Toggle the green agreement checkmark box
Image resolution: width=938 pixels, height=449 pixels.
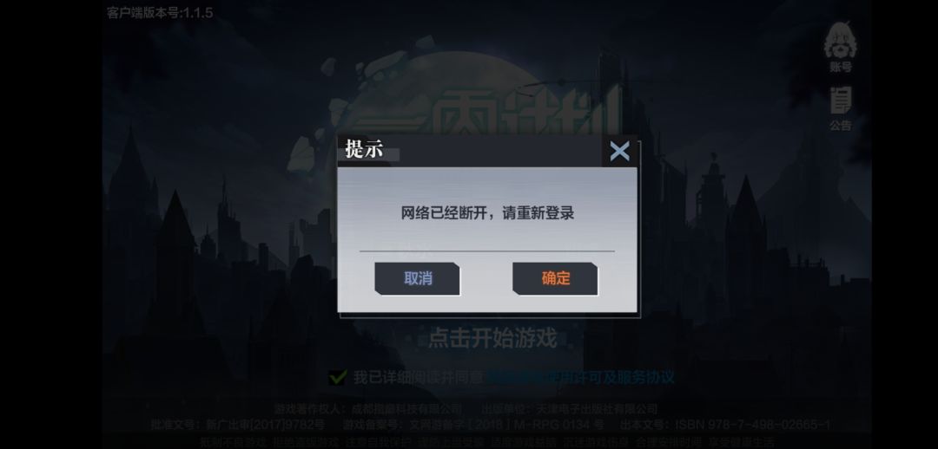pos(338,377)
